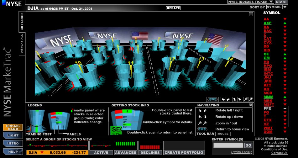This screenshot has height=158, width=298.
Task: Switch to the 3D FLOOR tab
Action: pyautogui.click(x=22, y=22)
